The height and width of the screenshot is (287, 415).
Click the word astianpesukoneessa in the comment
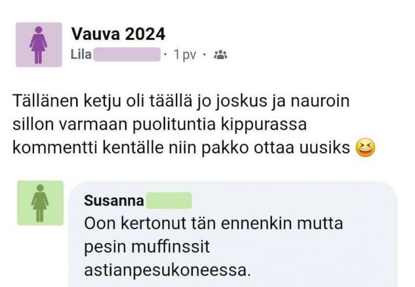click(x=167, y=270)
